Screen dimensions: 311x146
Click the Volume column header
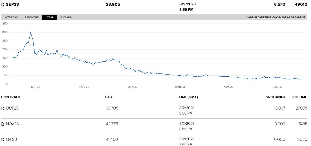(x=300, y=97)
